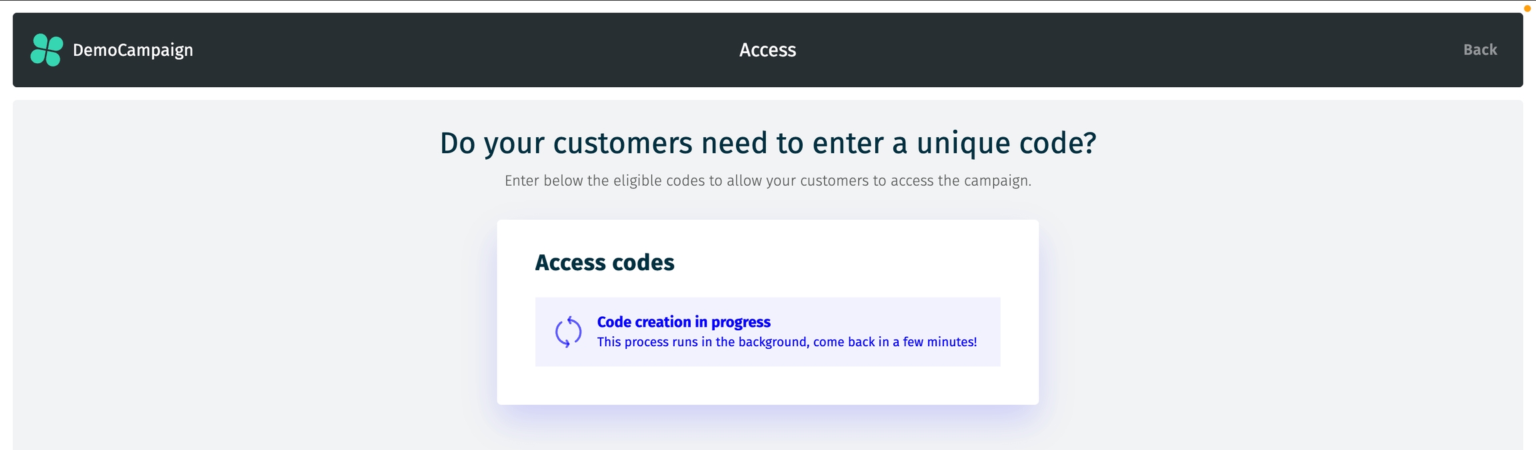The width and height of the screenshot is (1536, 450).
Task: Go back using the Back link
Action: (x=1479, y=50)
